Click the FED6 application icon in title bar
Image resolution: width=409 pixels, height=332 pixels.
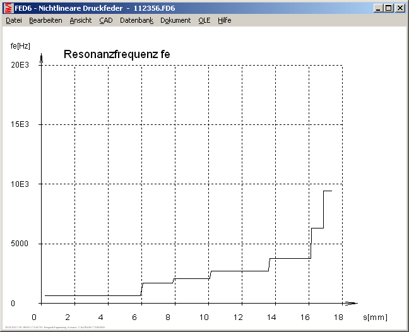click(8, 8)
